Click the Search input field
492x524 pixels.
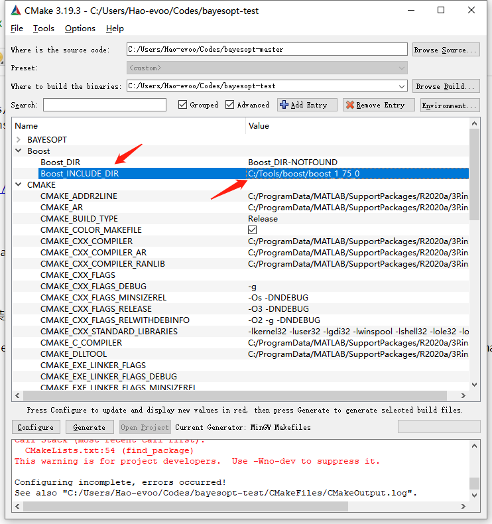pyautogui.click(x=105, y=105)
